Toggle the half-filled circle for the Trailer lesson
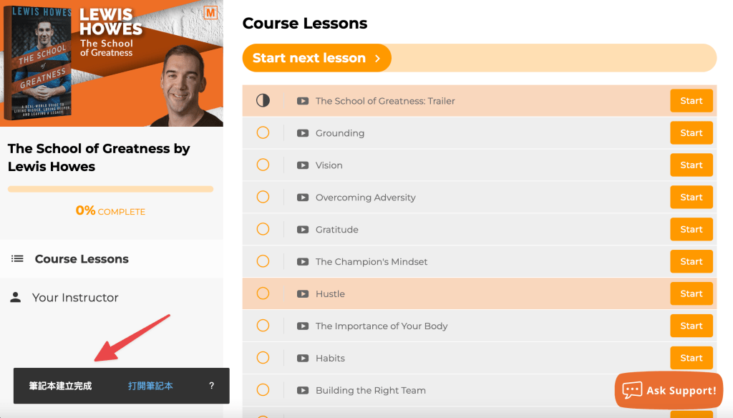 pos(263,101)
